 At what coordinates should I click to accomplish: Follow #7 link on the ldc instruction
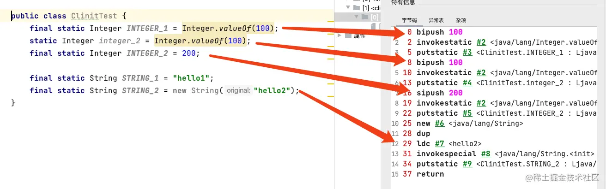pyautogui.click(x=439, y=144)
